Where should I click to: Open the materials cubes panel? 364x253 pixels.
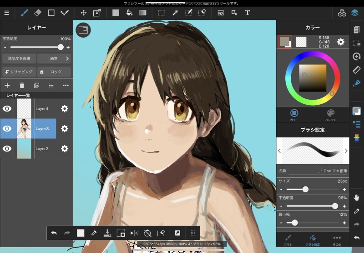coord(342,13)
